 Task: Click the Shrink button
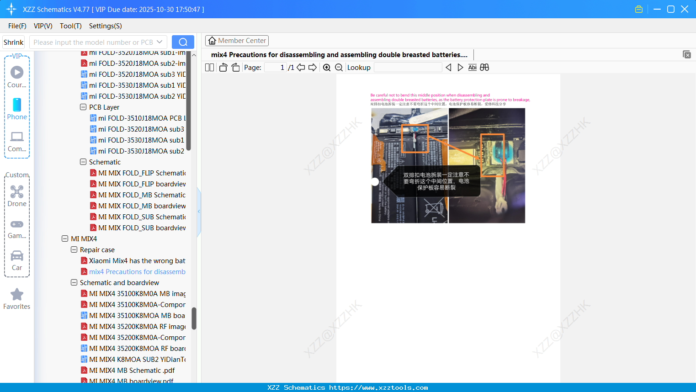click(14, 42)
